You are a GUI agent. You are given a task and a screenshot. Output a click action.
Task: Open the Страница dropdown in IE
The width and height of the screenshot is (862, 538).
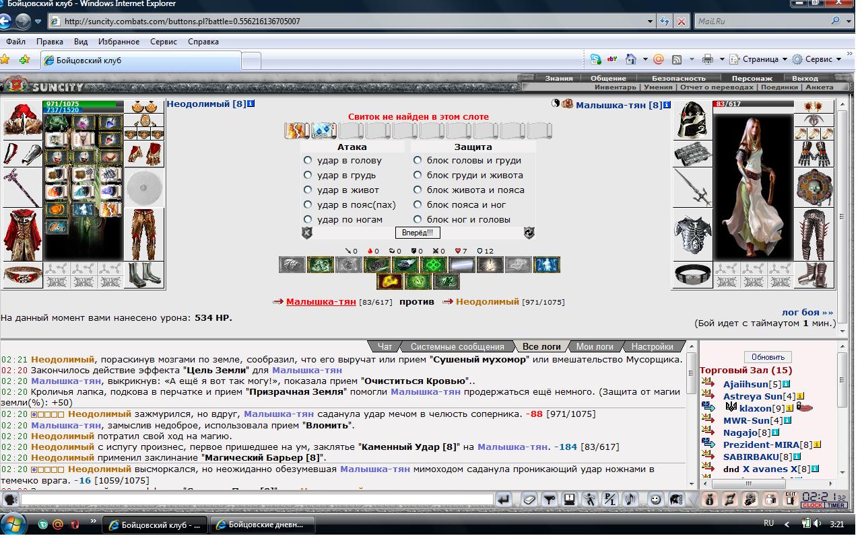758,59
